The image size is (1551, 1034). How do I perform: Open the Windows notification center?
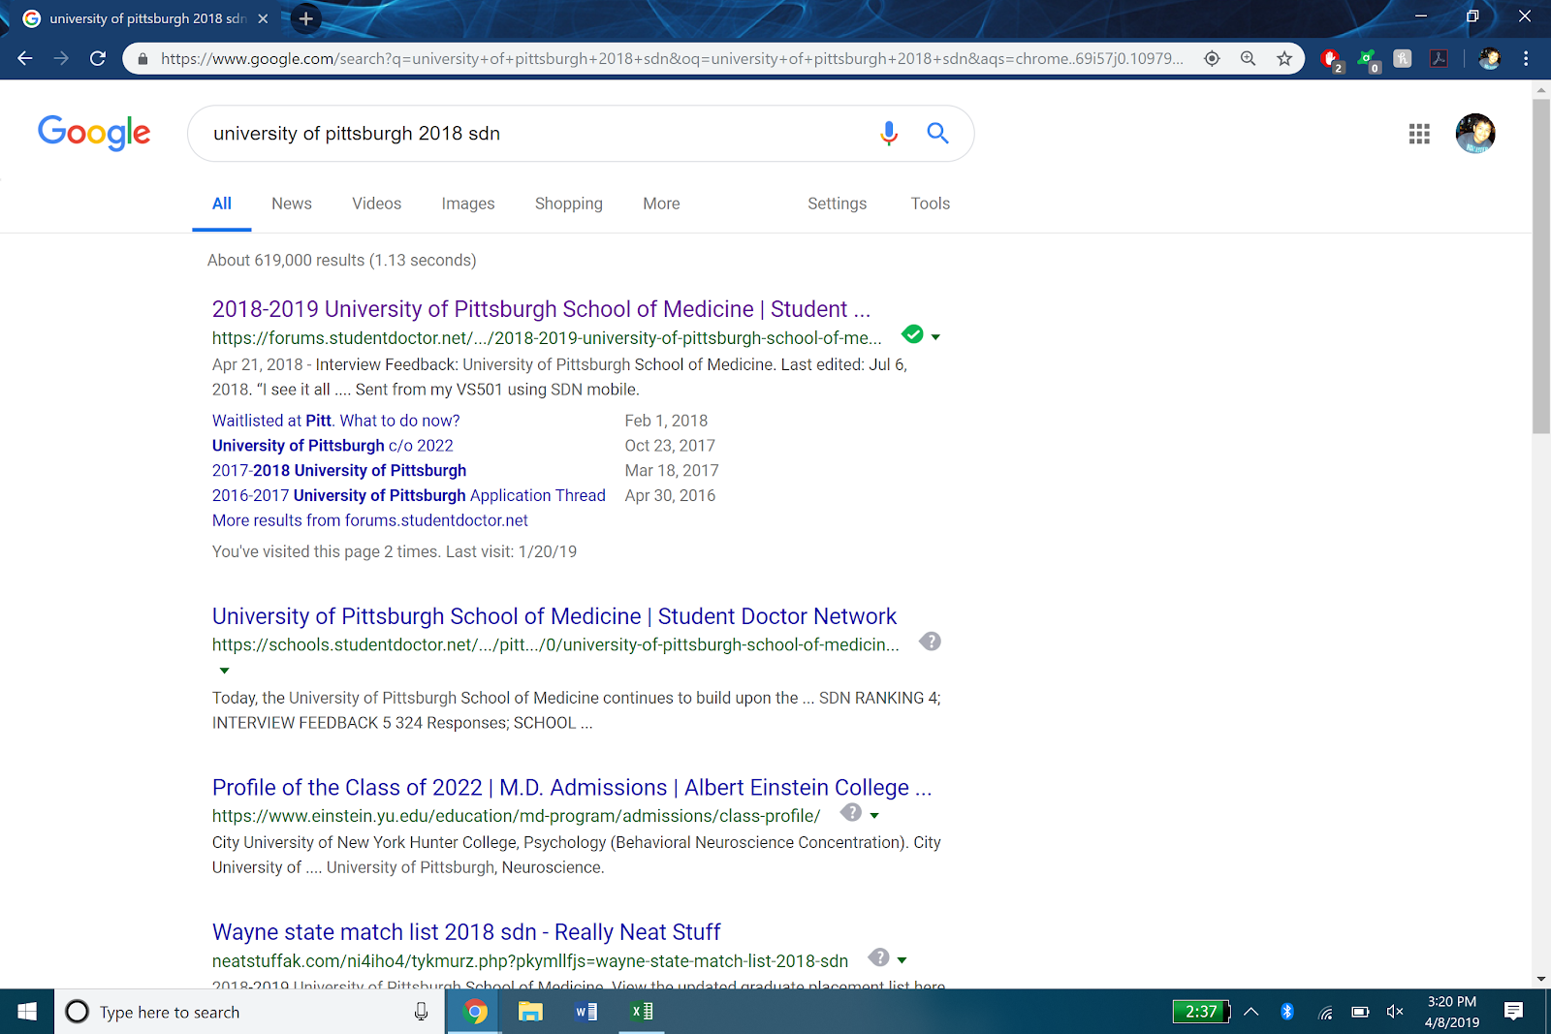pos(1513,1012)
